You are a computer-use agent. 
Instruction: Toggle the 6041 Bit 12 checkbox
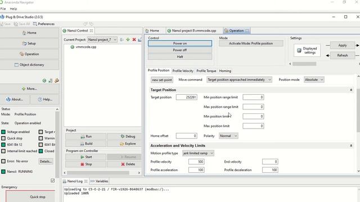(x=3, y=145)
